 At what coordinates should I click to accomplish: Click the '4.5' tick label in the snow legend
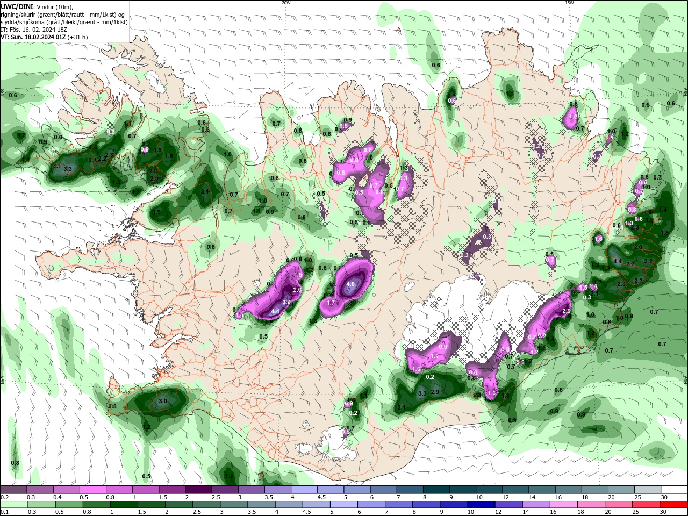321,497
